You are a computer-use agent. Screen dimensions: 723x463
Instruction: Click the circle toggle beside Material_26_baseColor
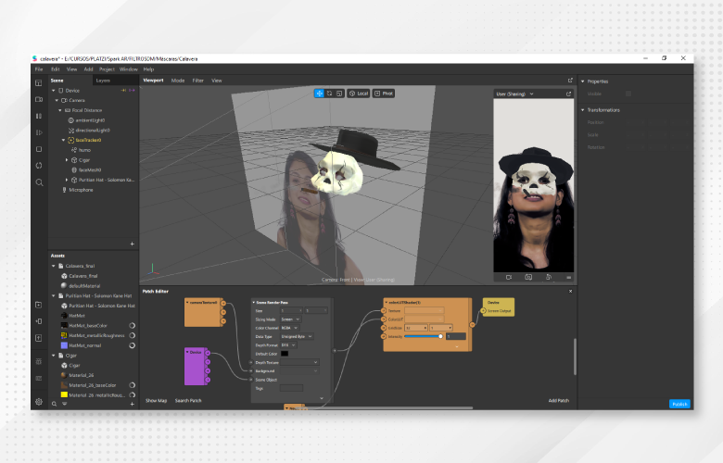(x=133, y=385)
